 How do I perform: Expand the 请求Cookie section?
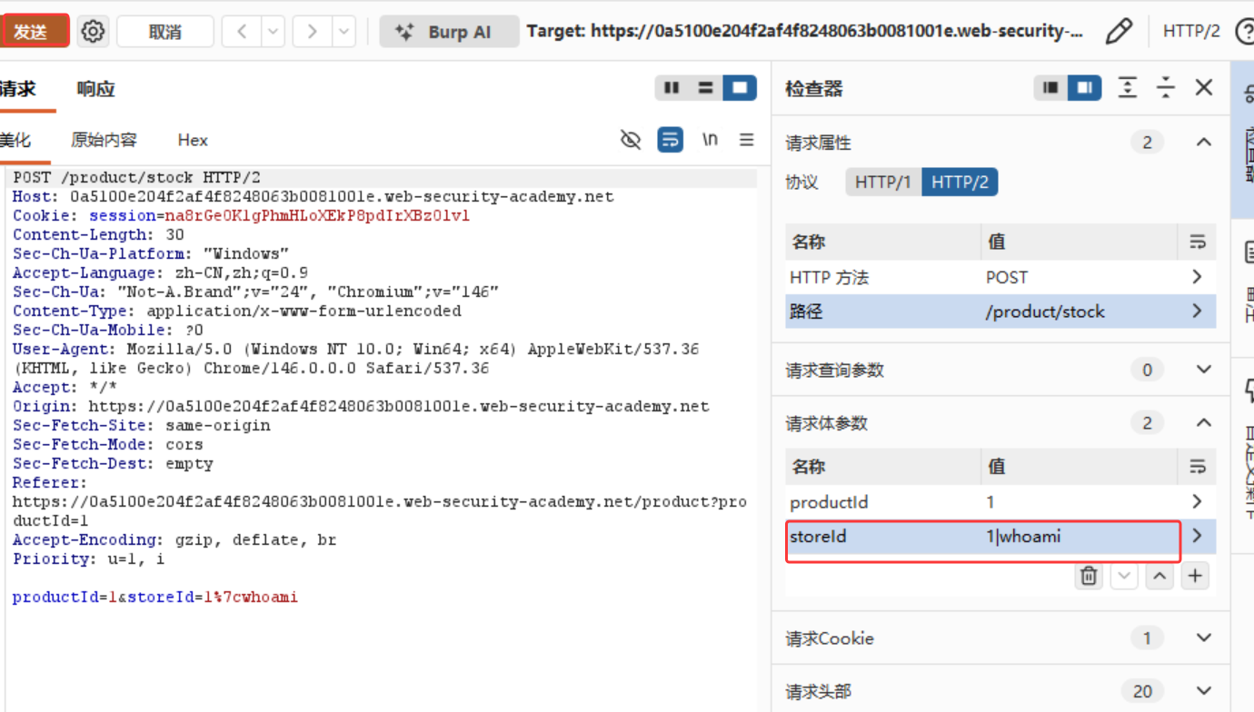(x=1204, y=638)
